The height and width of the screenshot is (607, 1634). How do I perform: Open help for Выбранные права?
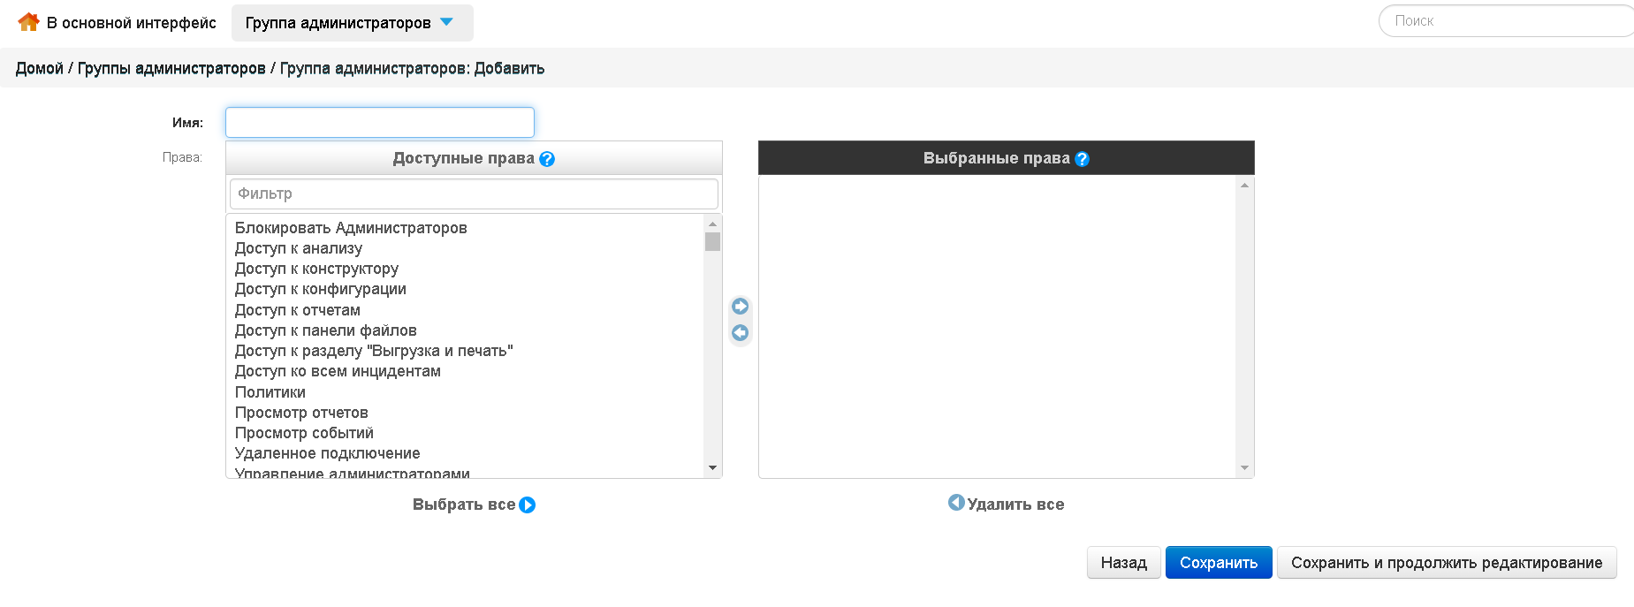coord(1082,159)
